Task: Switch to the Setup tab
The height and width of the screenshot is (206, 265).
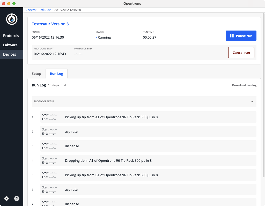Action: [x=36, y=73]
